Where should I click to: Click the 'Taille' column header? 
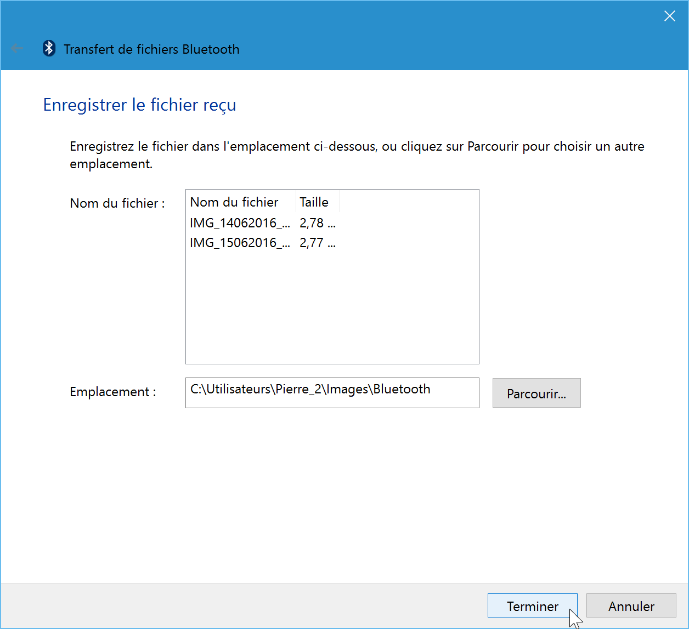[317, 202]
